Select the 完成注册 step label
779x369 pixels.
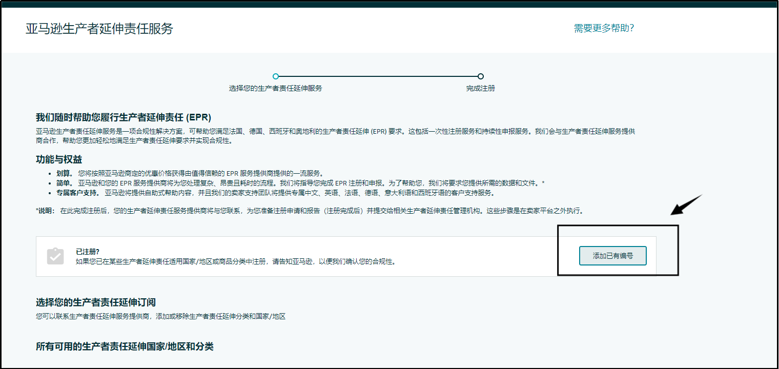tap(480, 88)
